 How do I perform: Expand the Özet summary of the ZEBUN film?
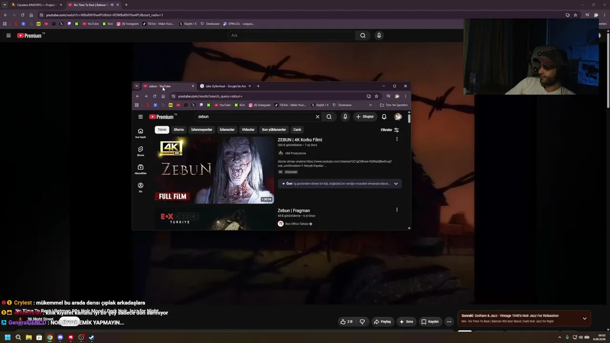(x=396, y=183)
